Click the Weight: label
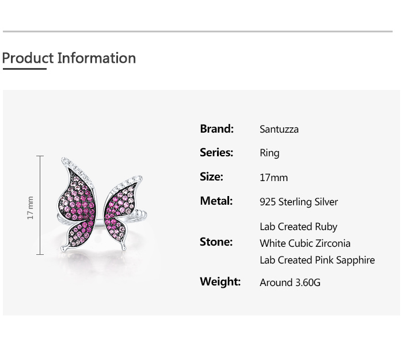The width and height of the screenshot is (403, 350). point(220,281)
